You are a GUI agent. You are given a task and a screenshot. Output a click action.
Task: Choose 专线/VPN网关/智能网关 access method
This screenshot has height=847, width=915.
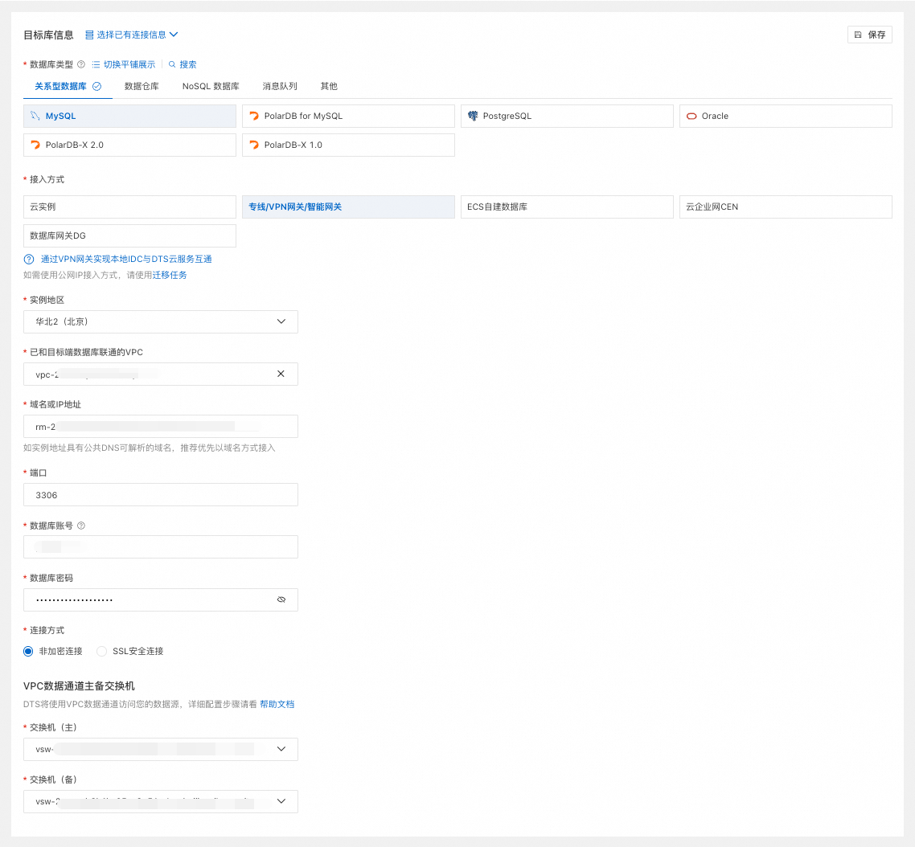point(348,207)
